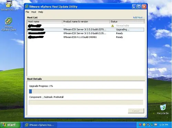Screen dimensions: 172x128
Task: Click the Upgrading... status text
Action: 122,29
